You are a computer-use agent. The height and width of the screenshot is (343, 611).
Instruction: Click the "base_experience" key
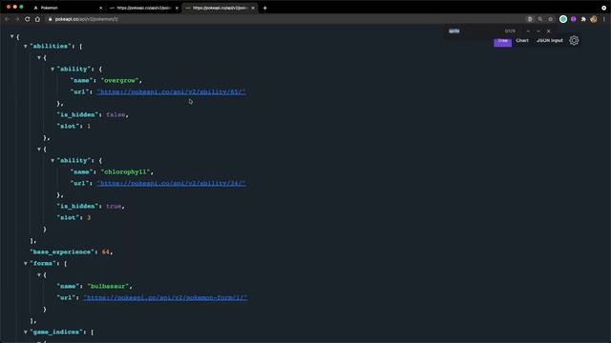[62, 252]
